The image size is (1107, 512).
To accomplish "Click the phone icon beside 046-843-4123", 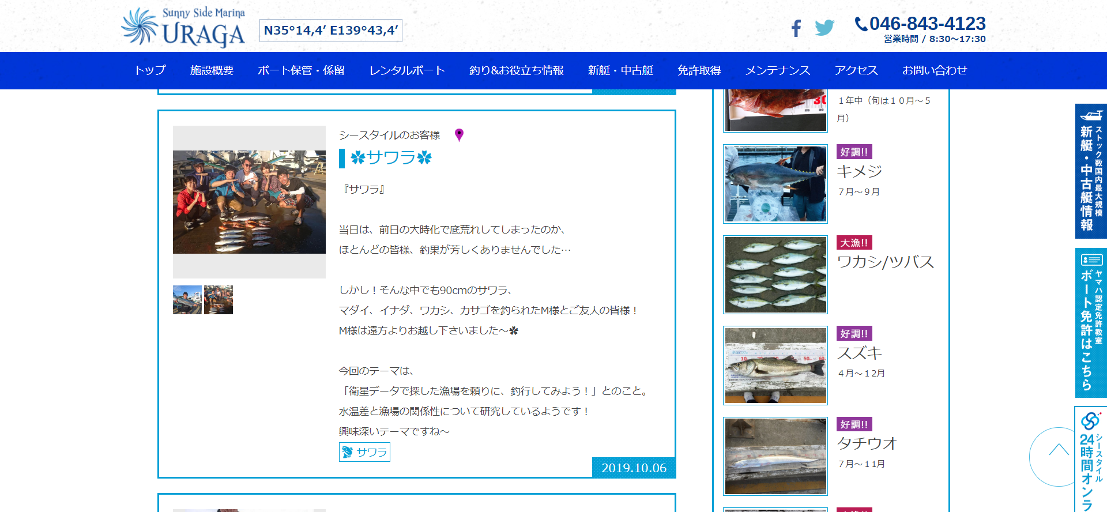I will pos(861,24).
